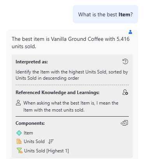Click the orange Units Sold measure icon
The width and height of the screenshot is (144, 159).
[19, 142]
